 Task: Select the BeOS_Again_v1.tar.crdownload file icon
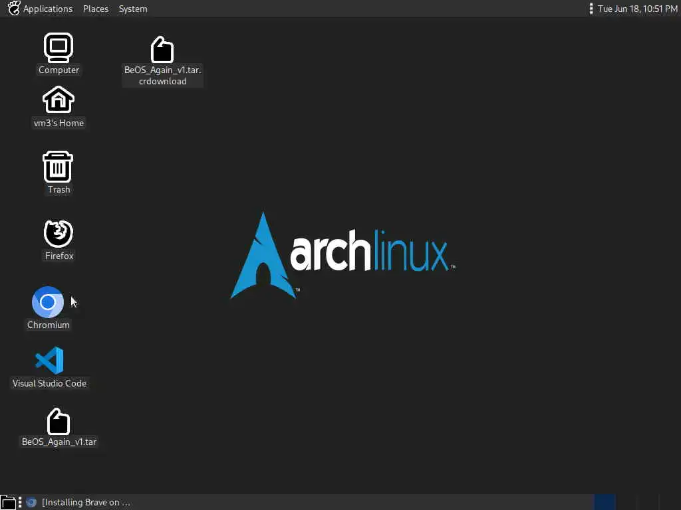162,49
